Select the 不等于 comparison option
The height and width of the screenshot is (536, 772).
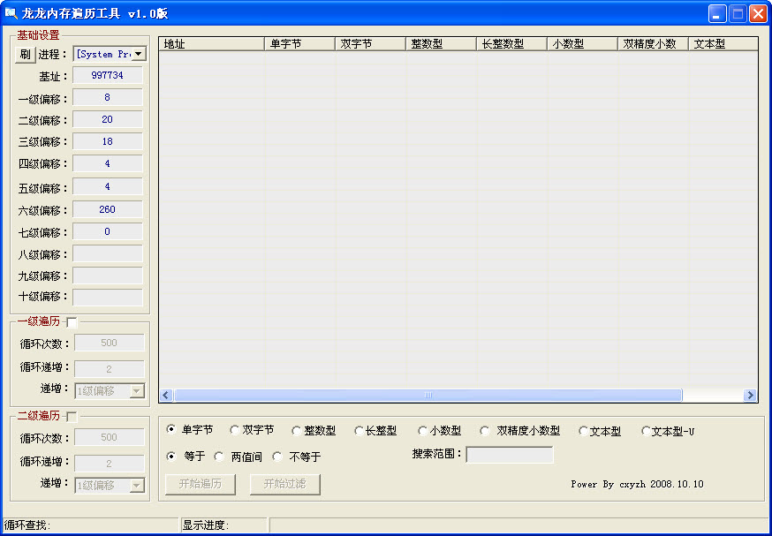[277, 457]
